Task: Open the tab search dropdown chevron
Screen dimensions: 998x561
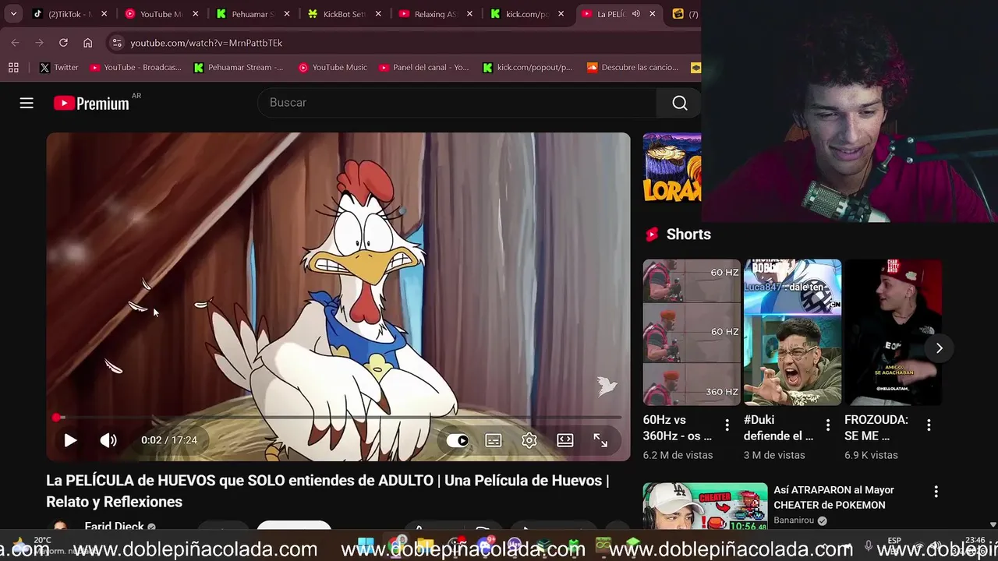Action: tap(13, 14)
